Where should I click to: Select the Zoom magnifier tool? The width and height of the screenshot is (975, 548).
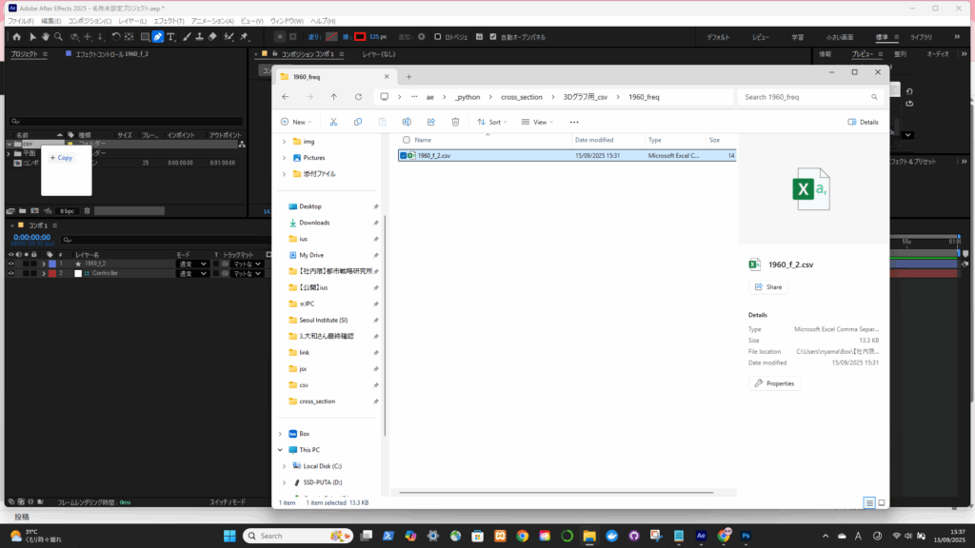[58, 37]
